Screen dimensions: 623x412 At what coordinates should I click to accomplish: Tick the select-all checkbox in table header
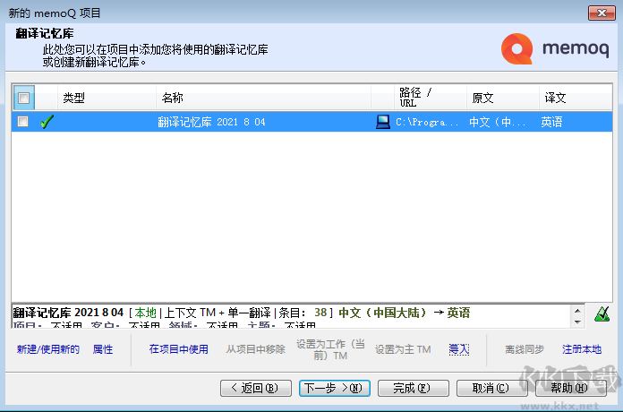click(x=24, y=98)
